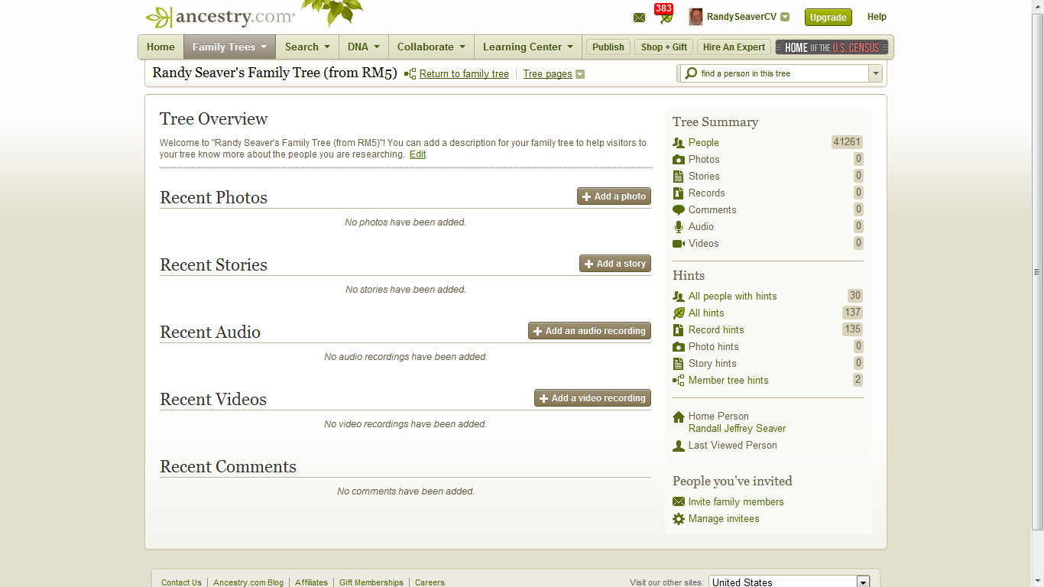Click the Story hints page icon
The width and height of the screenshot is (1044, 587).
point(679,364)
